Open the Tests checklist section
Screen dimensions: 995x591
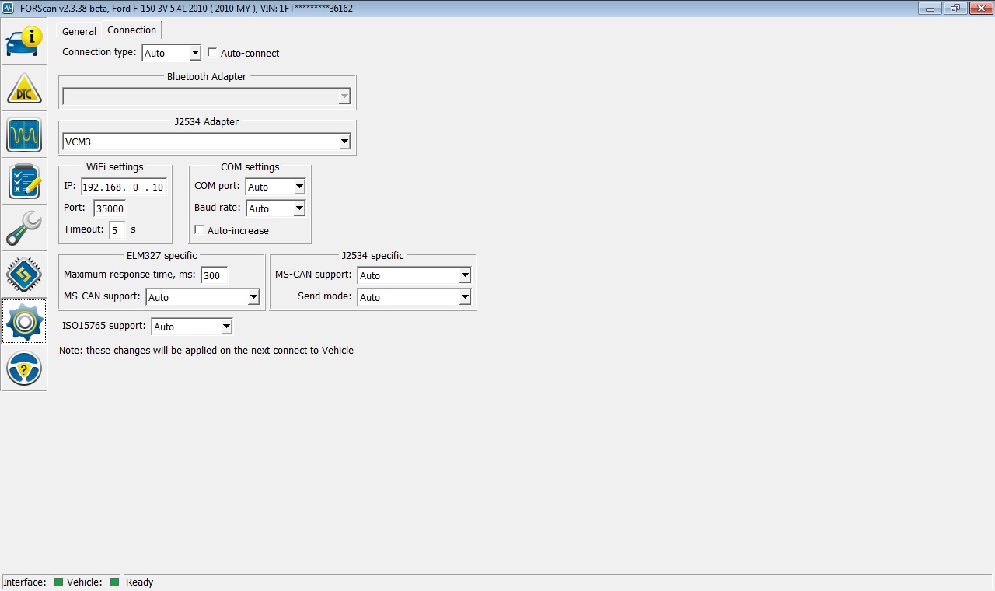point(24,182)
